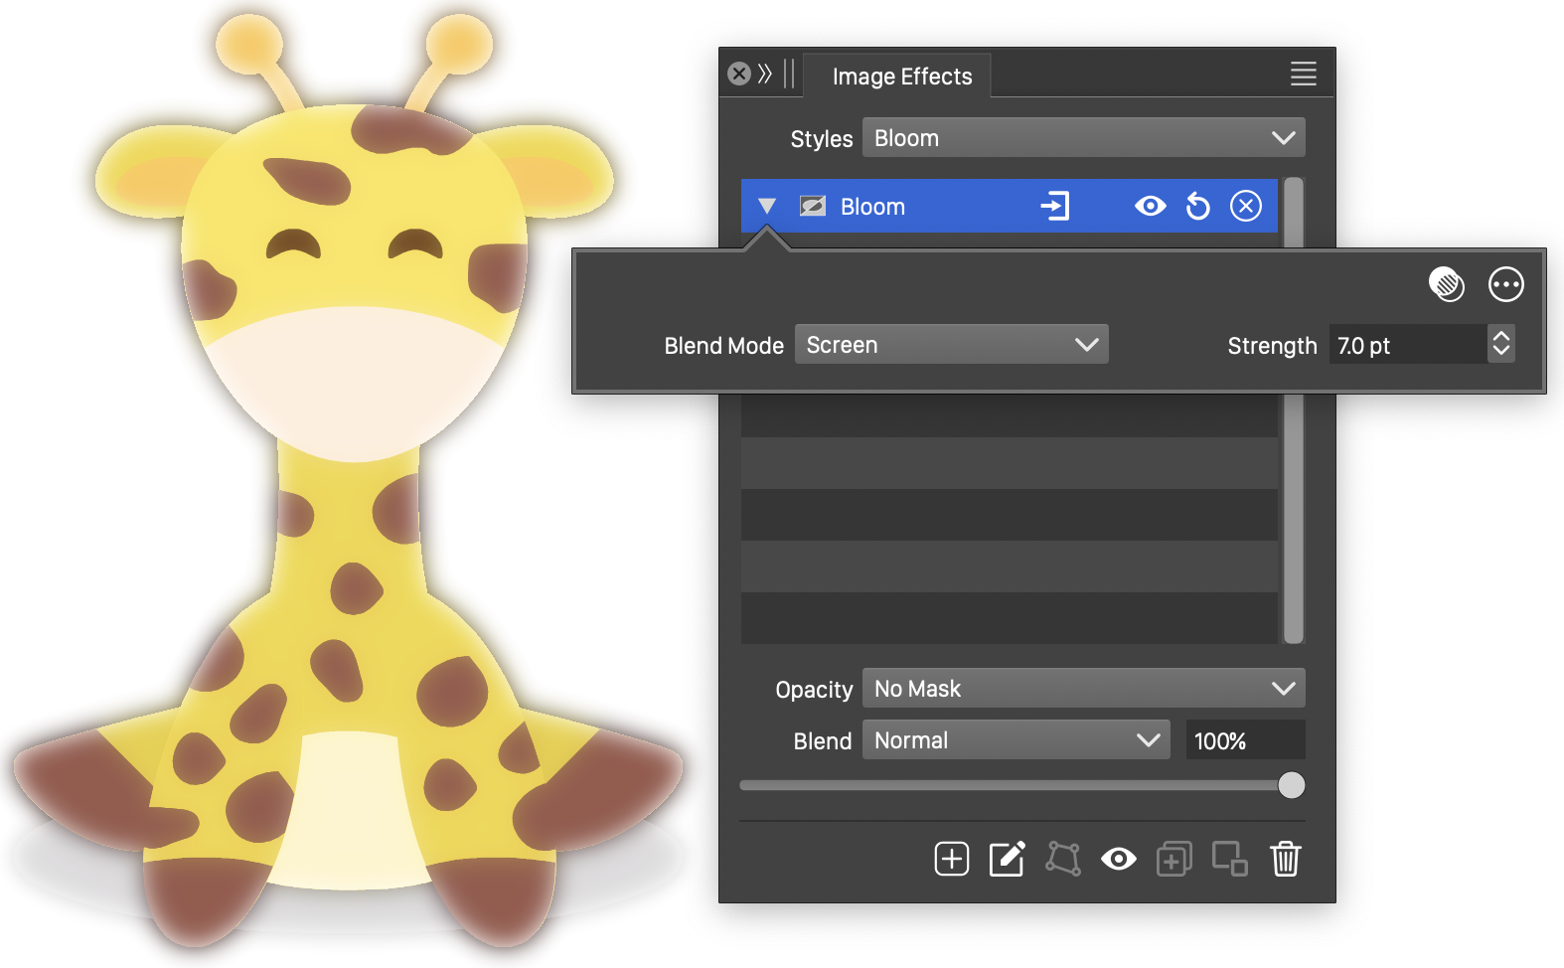Remove the Bloom effect with X icon
Image resolution: width=1564 pixels, height=968 pixels.
click(1246, 206)
